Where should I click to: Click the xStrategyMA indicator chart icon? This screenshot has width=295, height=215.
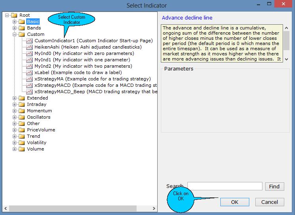tap(29, 79)
